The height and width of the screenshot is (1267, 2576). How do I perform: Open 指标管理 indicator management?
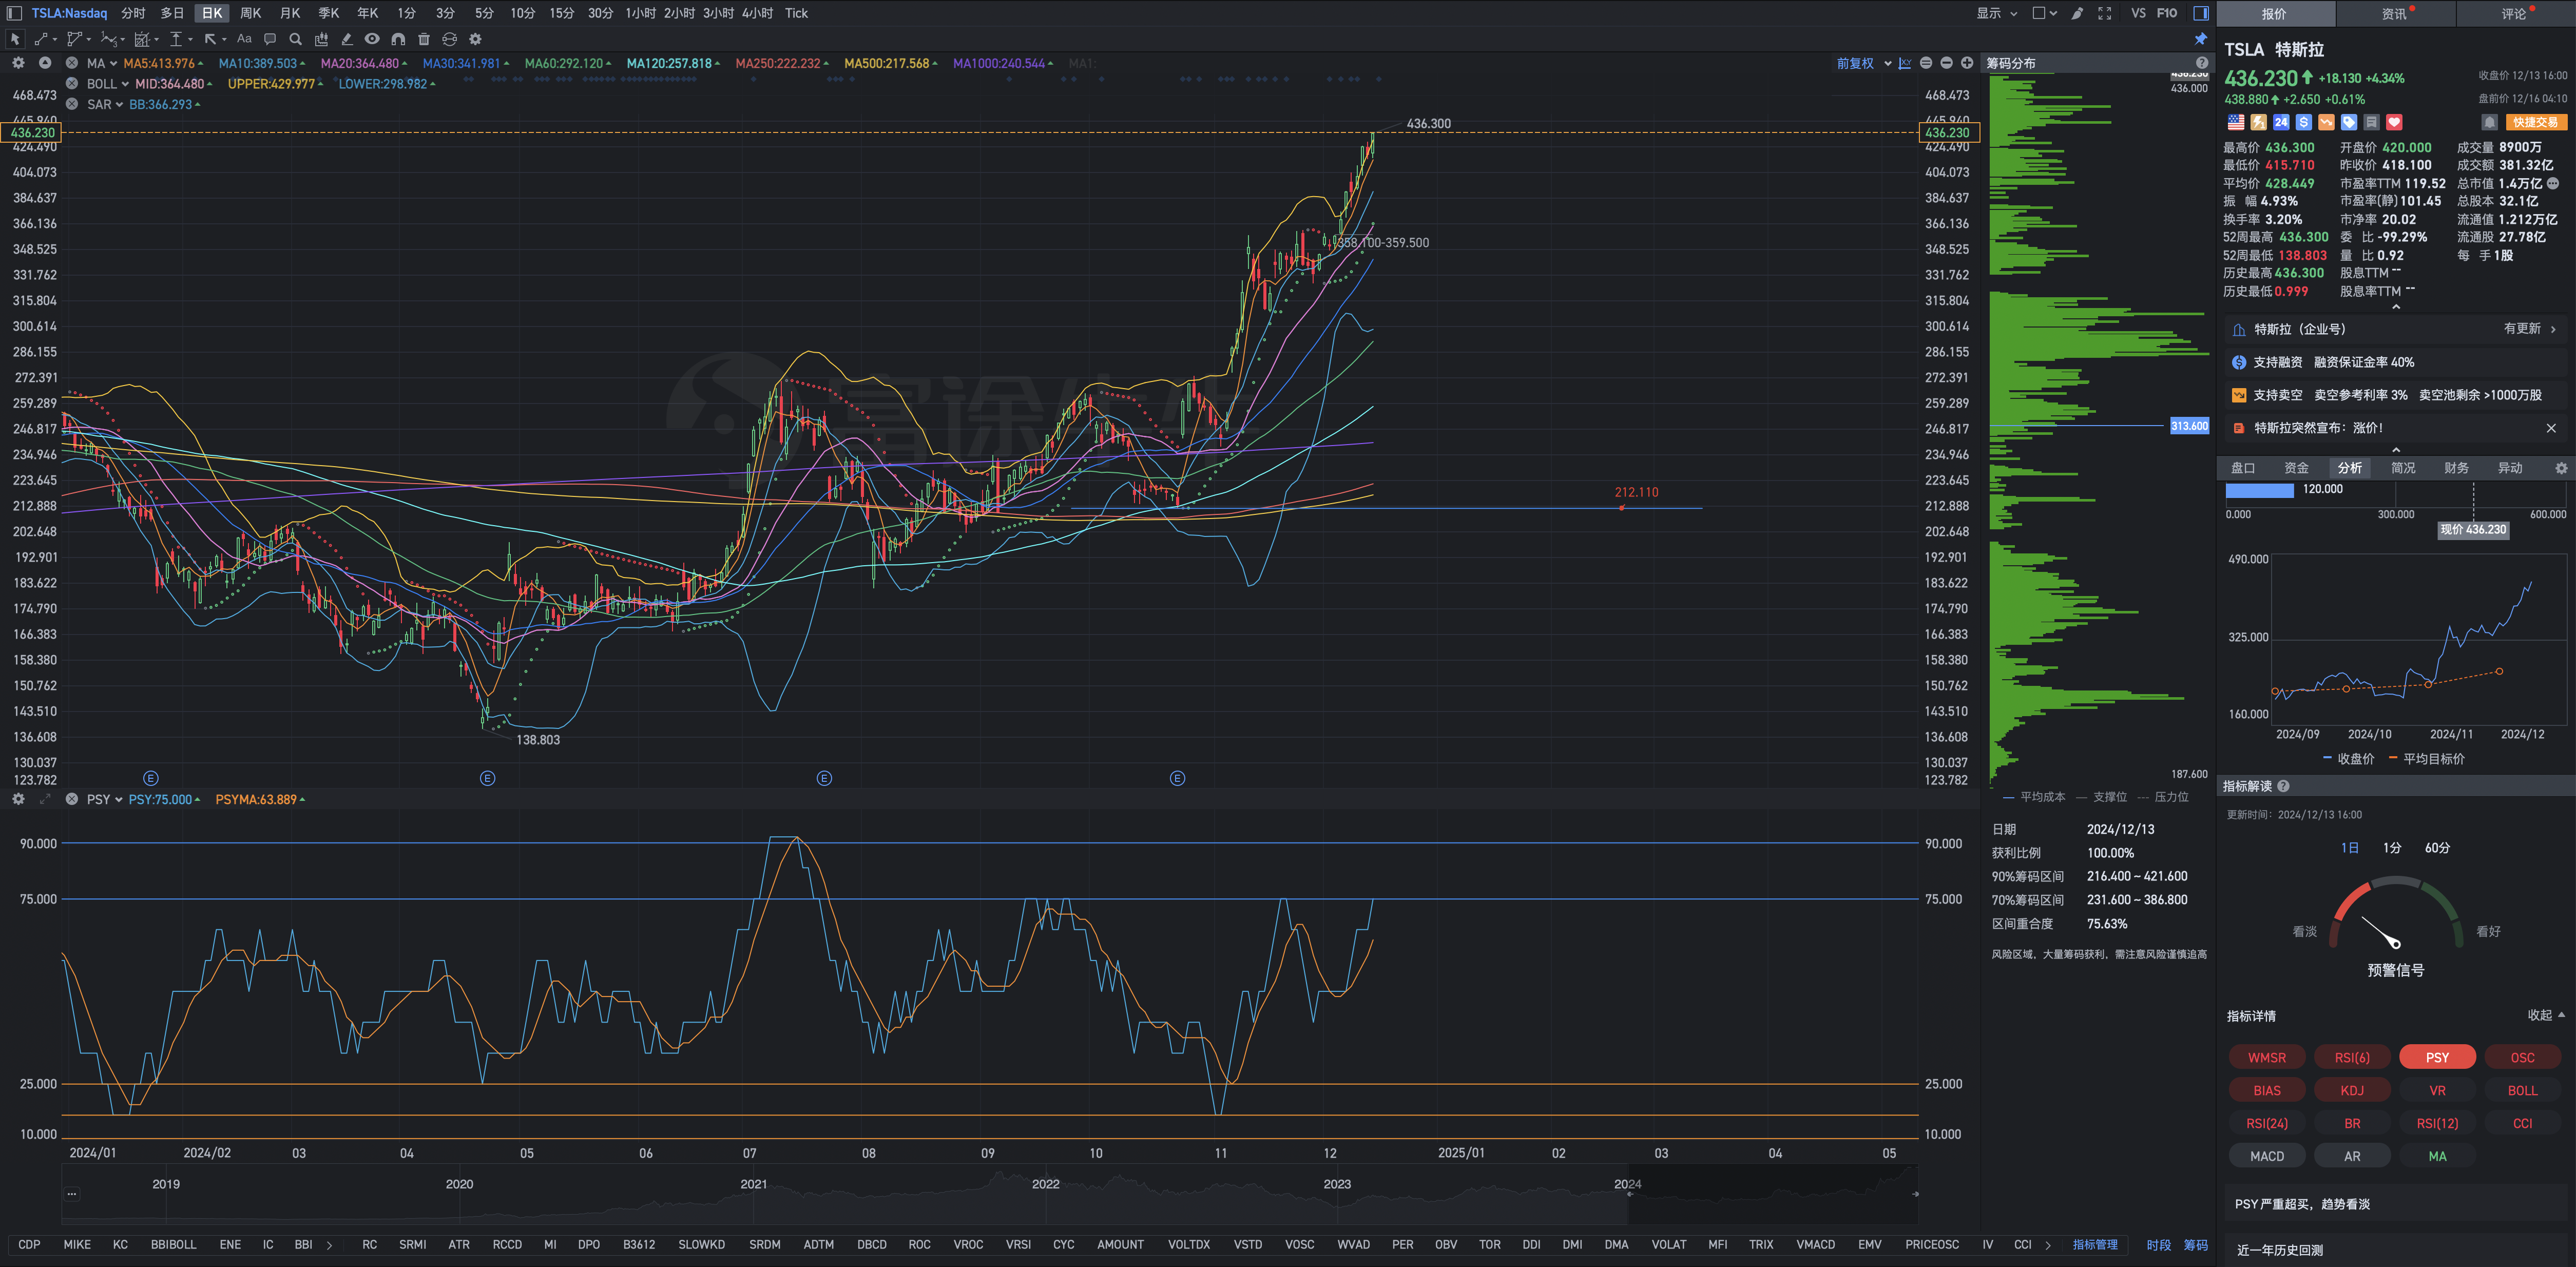[x=2095, y=1245]
